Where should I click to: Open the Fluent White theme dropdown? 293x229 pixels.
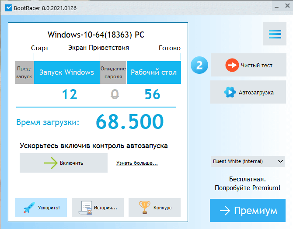coord(248,161)
